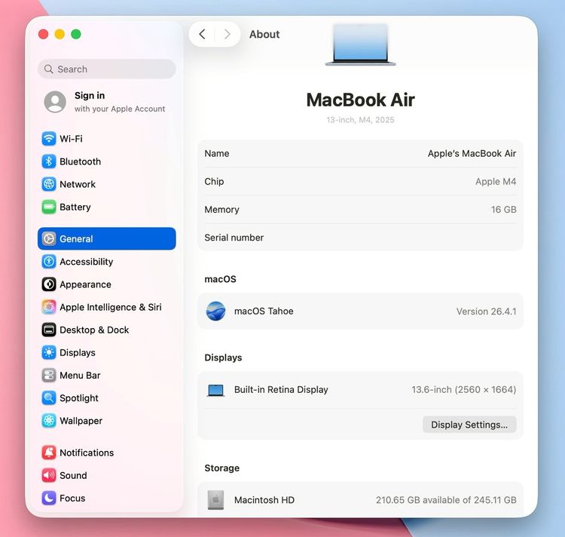Select the General sidebar item
565x537 pixels.
click(x=107, y=238)
